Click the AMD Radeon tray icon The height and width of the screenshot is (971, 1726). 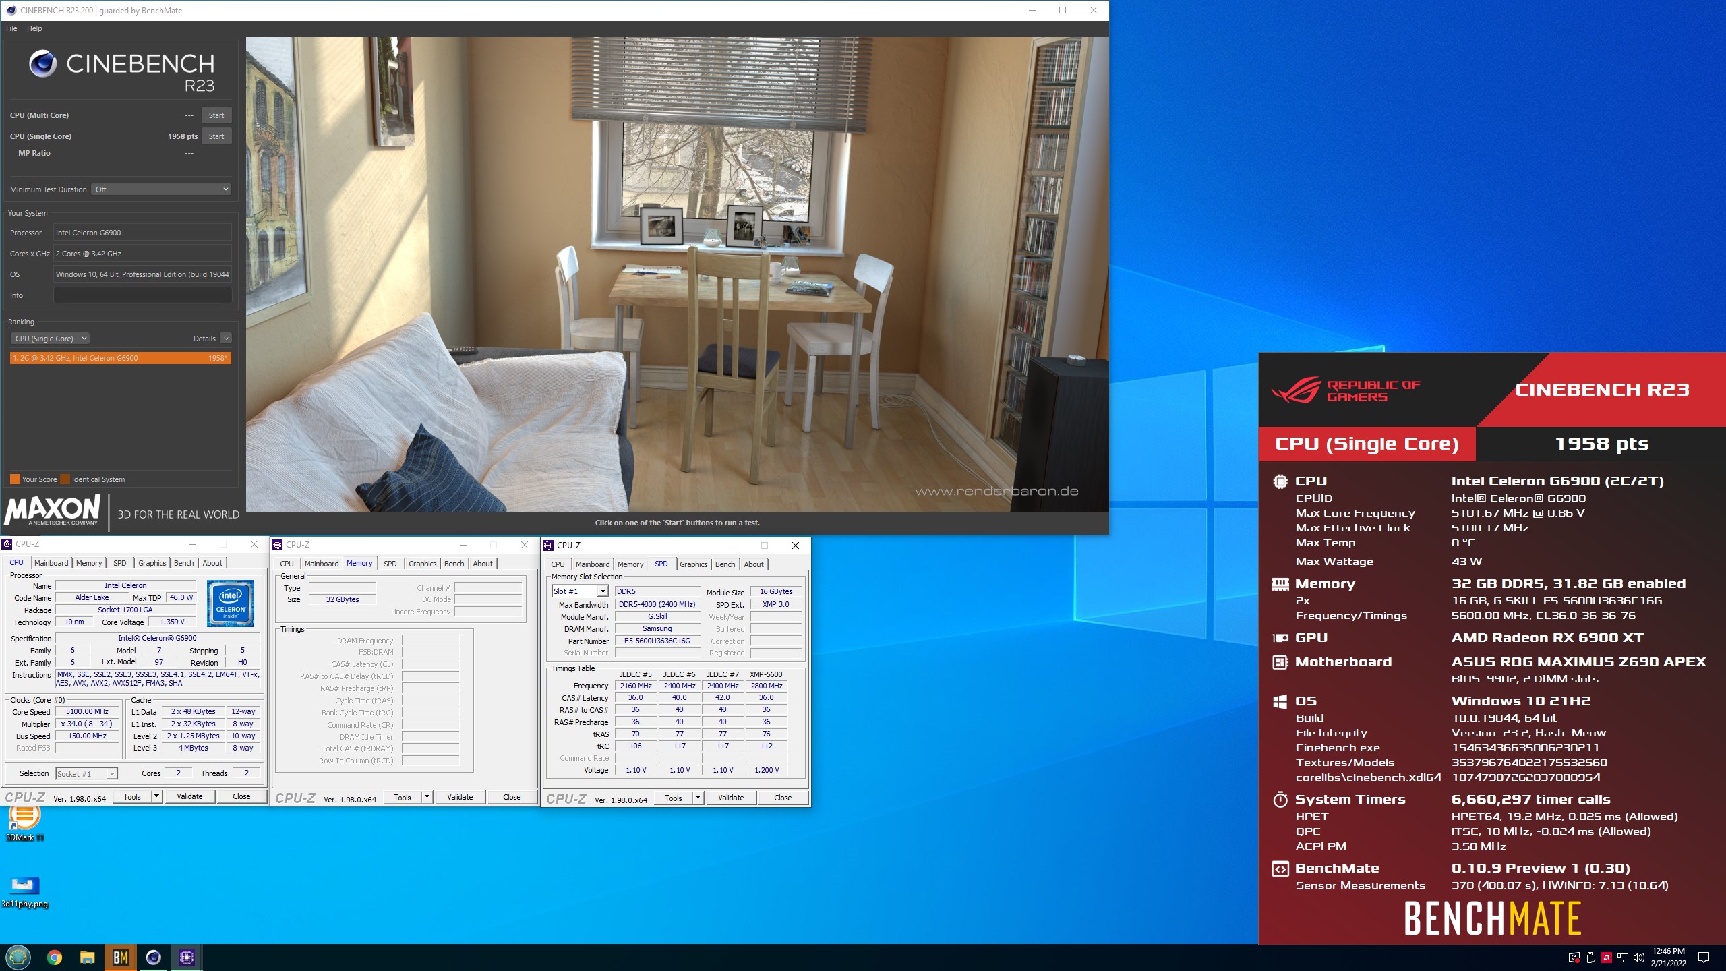1607,958
